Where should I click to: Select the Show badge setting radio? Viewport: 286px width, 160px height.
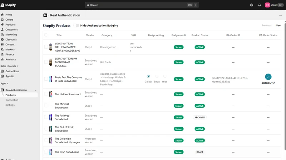pyautogui.click(x=157, y=76)
